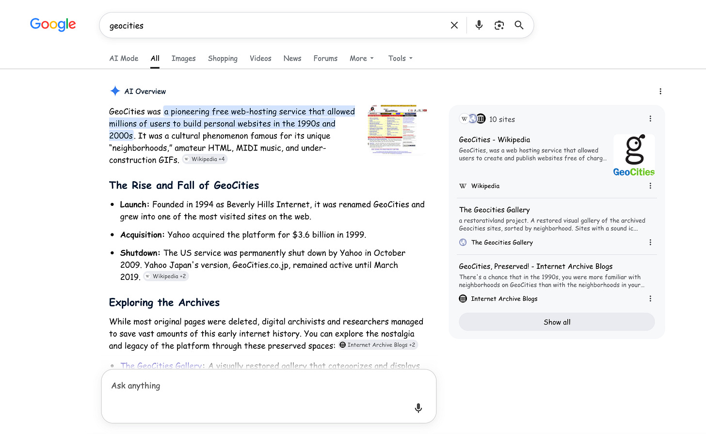The image size is (706, 434).
Task: Switch to AI Mode tab
Action: click(x=124, y=58)
